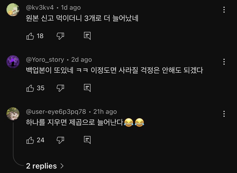Open @user-eye6p3pq78 profile avatar

point(13,114)
